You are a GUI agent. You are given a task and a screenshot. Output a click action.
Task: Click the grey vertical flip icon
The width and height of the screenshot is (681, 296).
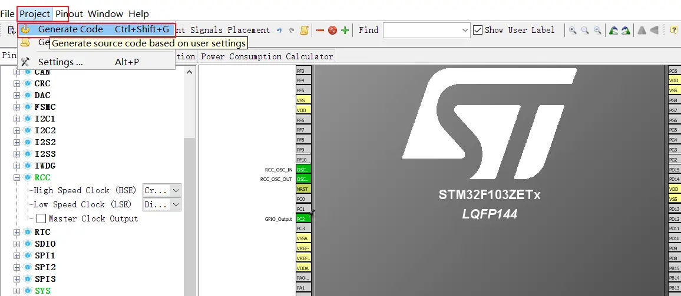coord(654,31)
